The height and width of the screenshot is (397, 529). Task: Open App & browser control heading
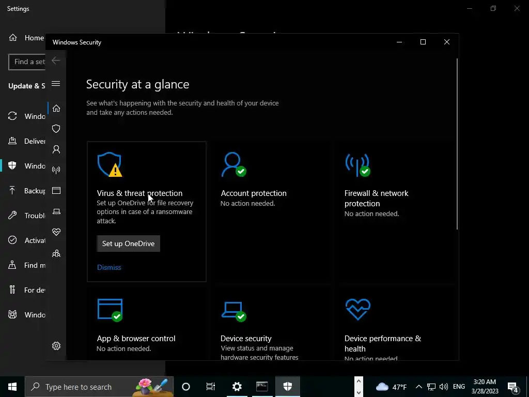tap(136, 338)
